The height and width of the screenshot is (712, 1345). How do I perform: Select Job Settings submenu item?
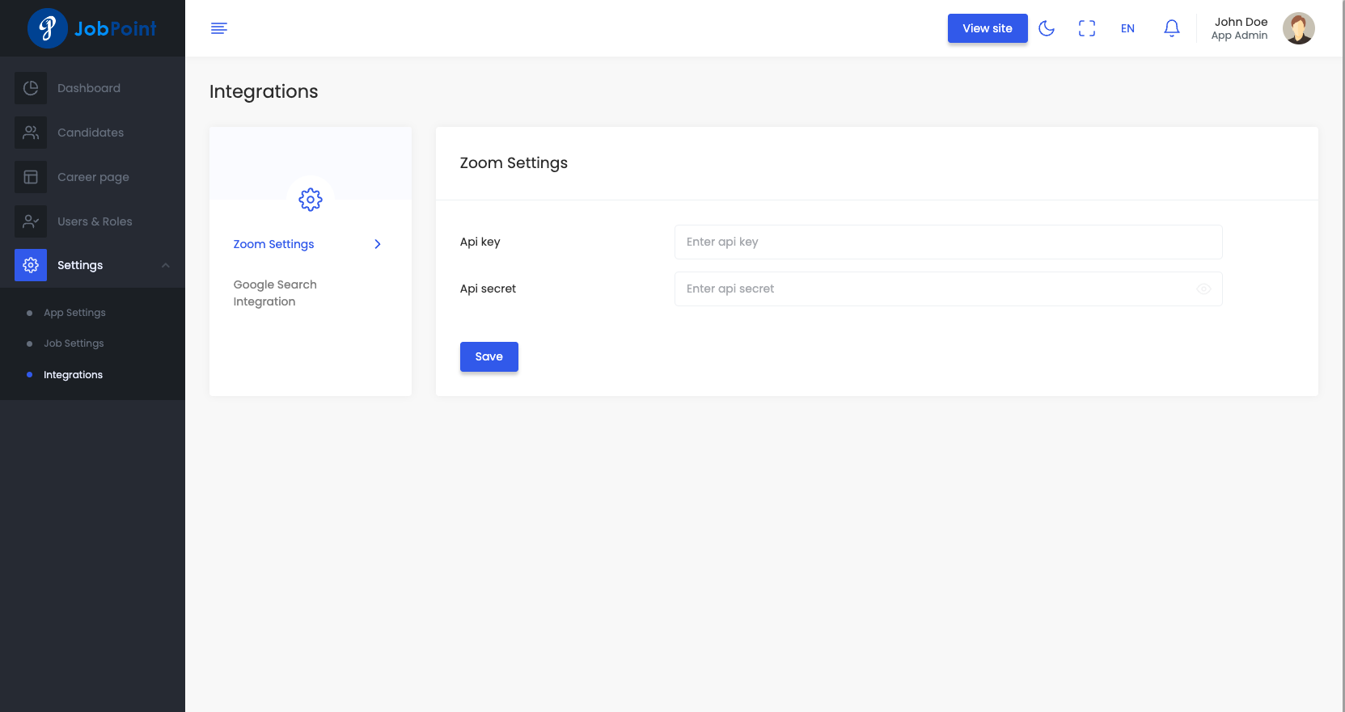(x=74, y=343)
